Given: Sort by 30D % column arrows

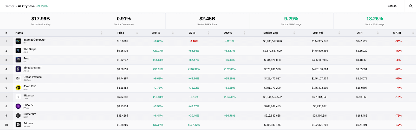Looking at the screenshot, I should click(x=244, y=33).
